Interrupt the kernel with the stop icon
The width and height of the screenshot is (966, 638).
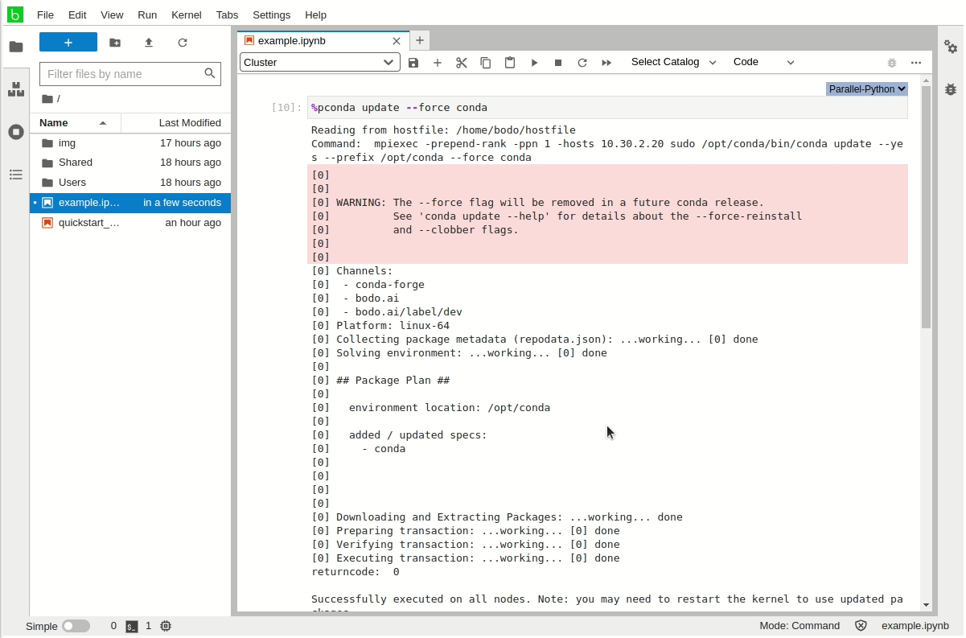click(558, 63)
